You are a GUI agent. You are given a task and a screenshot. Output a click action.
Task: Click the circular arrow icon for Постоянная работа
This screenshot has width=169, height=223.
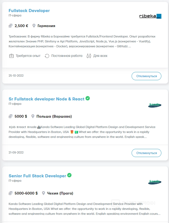click(47, 56)
